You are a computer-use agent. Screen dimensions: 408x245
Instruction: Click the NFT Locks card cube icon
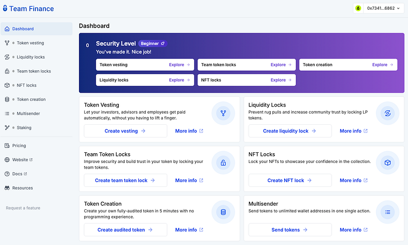pos(388,162)
